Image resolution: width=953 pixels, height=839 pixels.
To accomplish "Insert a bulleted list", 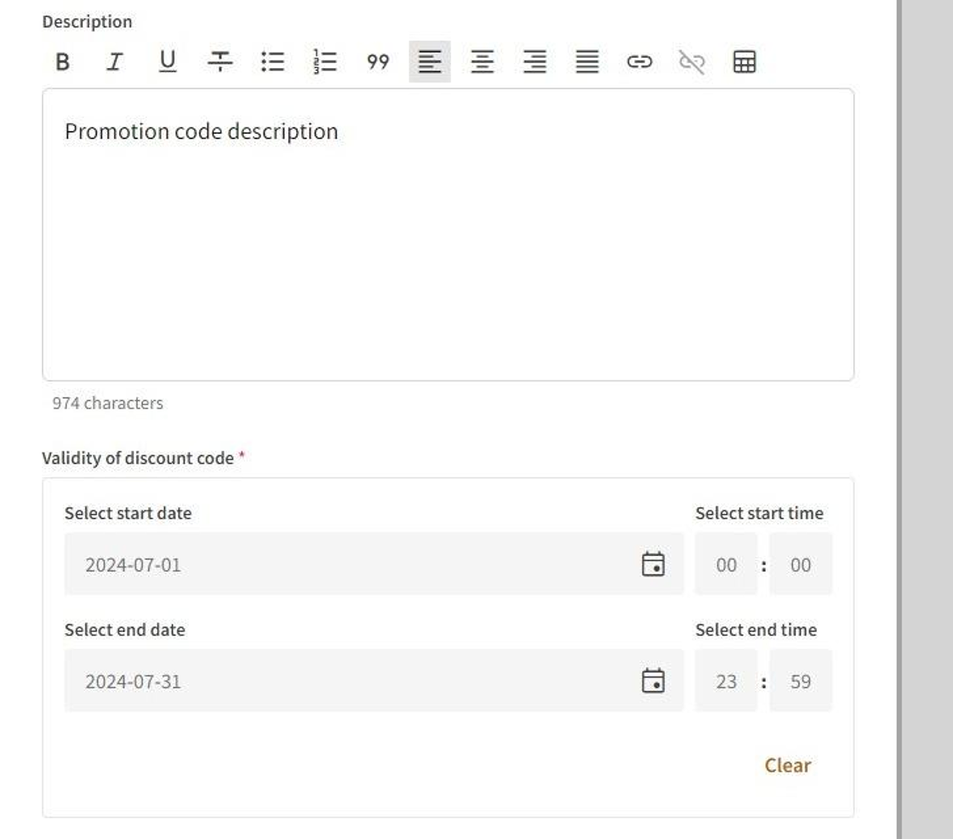I will [x=272, y=61].
